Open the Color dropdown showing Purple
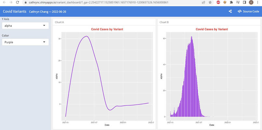Viewport: 262px width, 130px height. click(25, 42)
